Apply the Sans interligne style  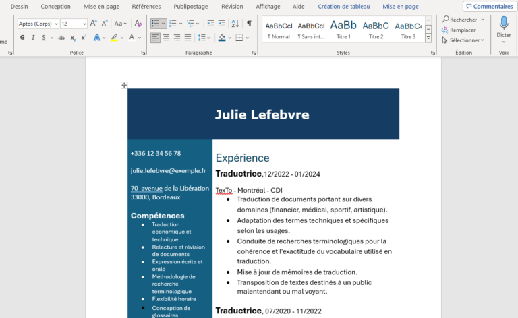(311, 30)
